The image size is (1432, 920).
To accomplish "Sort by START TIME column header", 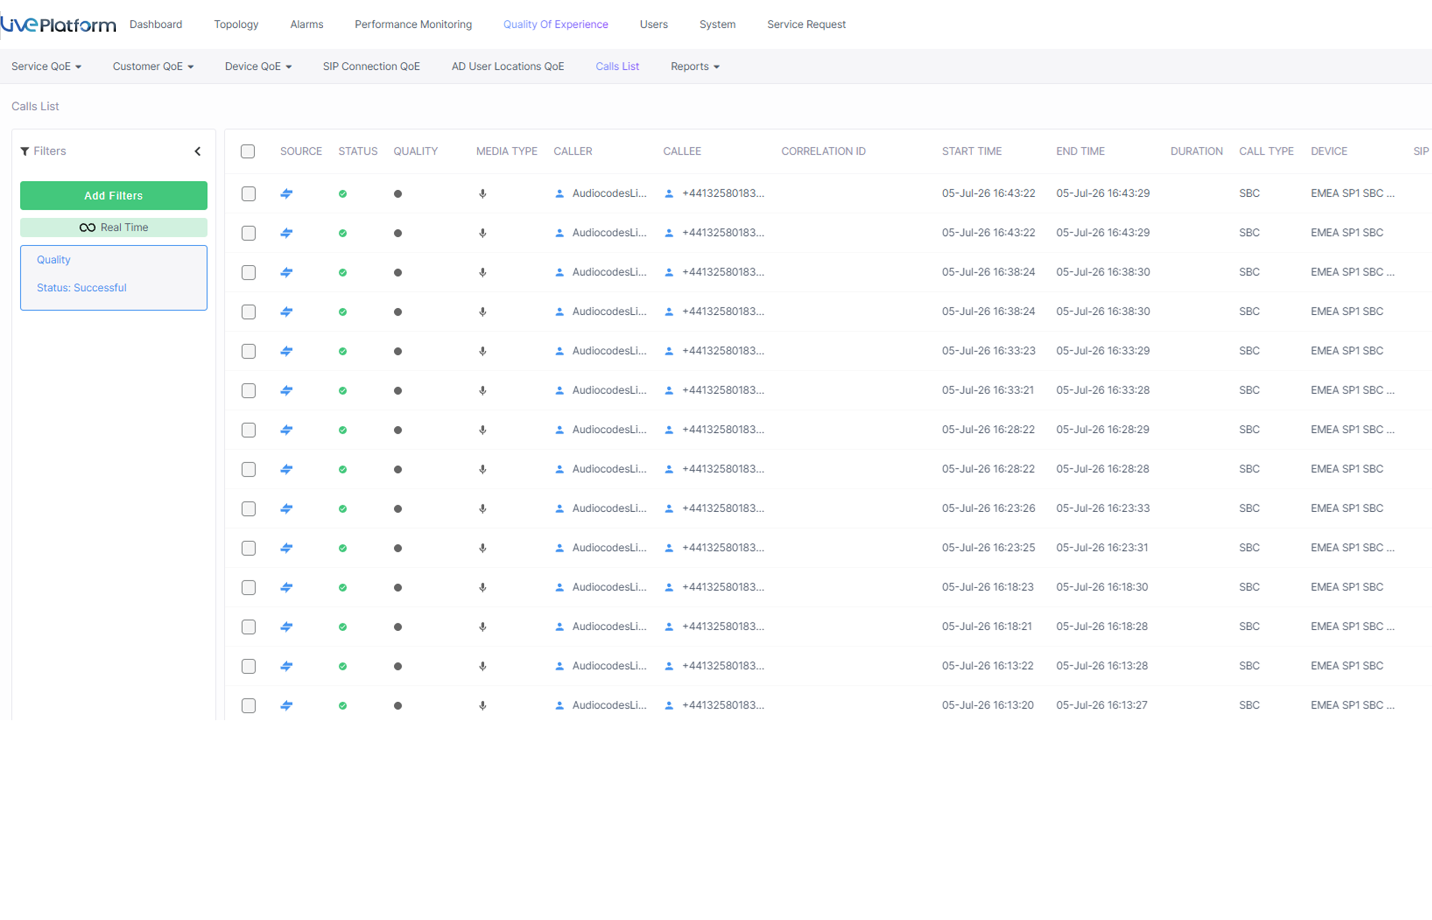I will [972, 152].
